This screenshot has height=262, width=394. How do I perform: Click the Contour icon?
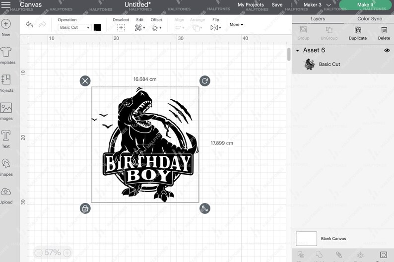pyautogui.click(x=384, y=255)
